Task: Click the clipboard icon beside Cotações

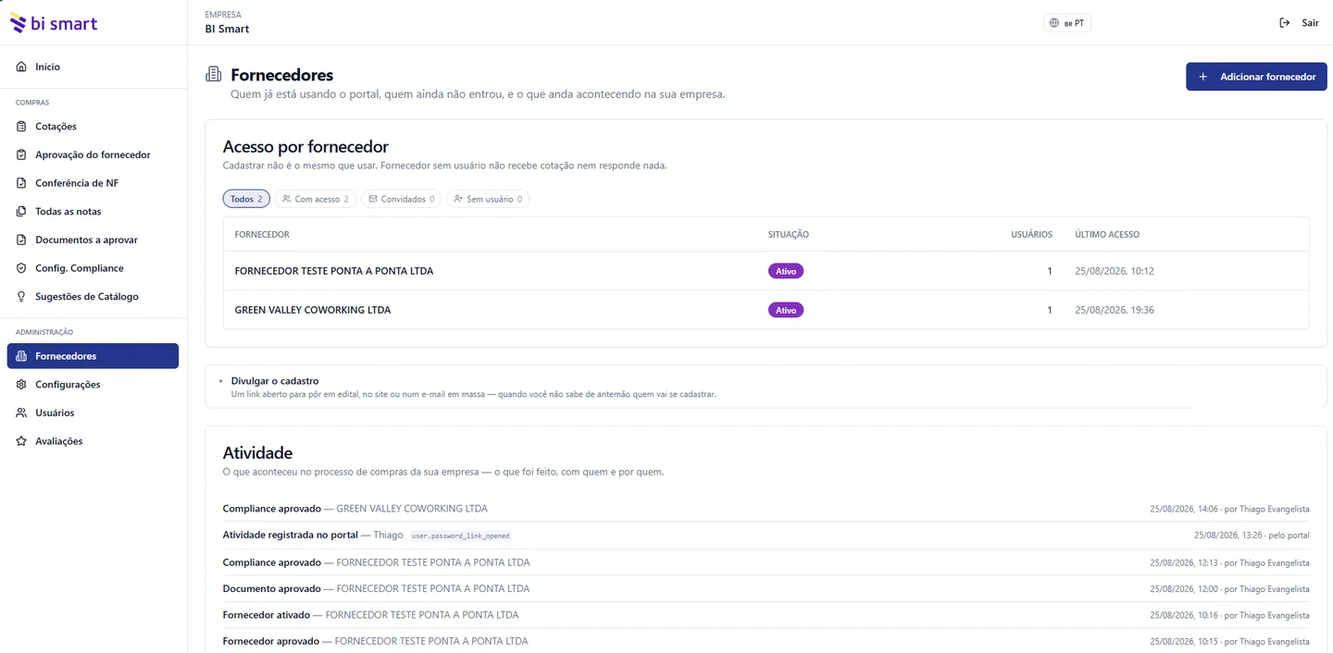Action: 21,126
